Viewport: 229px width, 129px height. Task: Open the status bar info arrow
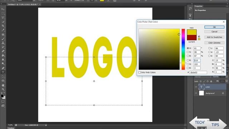46,125
